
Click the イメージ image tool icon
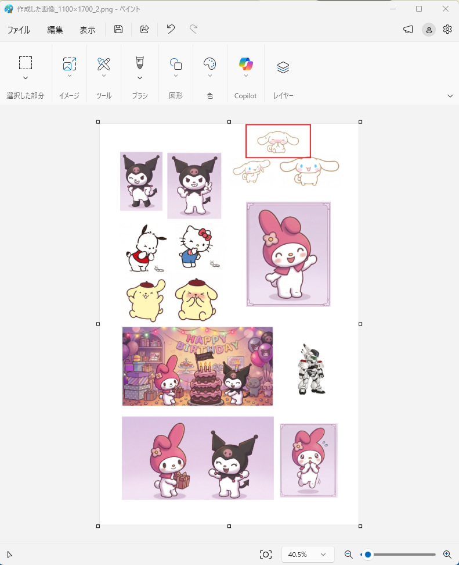pyautogui.click(x=70, y=64)
